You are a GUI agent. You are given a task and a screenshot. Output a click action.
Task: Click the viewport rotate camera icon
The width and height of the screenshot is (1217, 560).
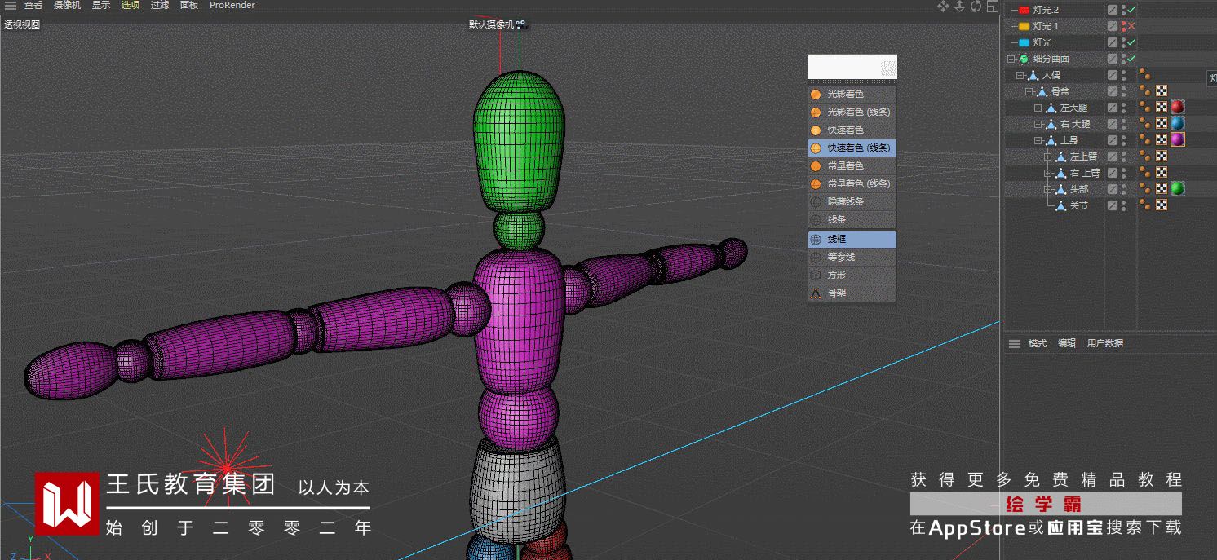coord(976,6)
